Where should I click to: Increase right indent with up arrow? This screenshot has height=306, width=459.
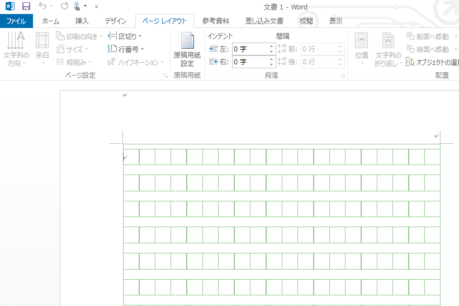click(272, 59)
